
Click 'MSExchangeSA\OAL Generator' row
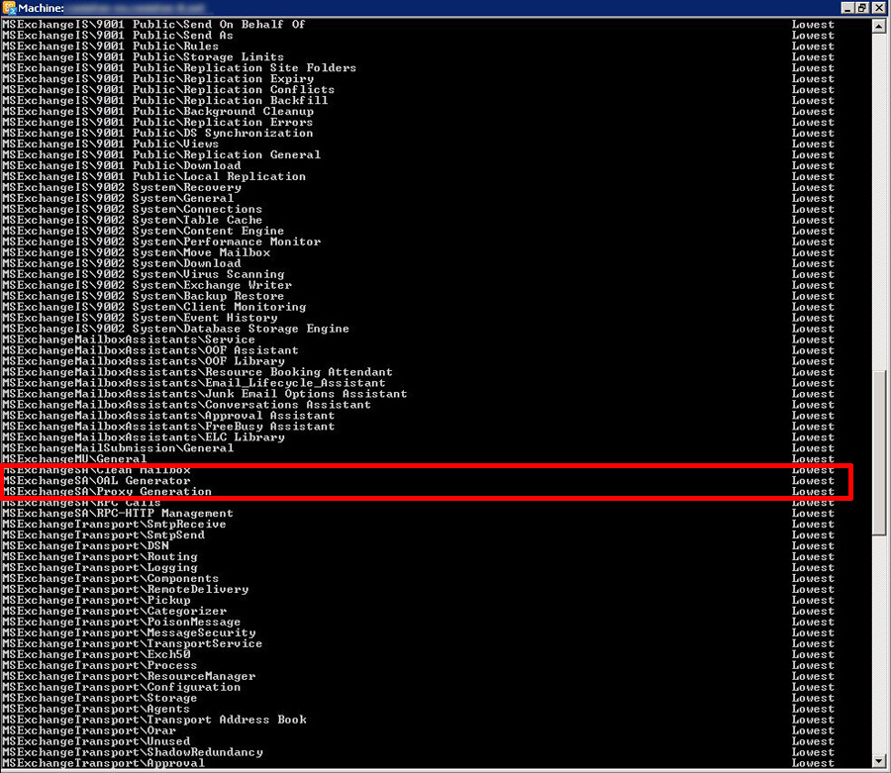coord(418,480)
